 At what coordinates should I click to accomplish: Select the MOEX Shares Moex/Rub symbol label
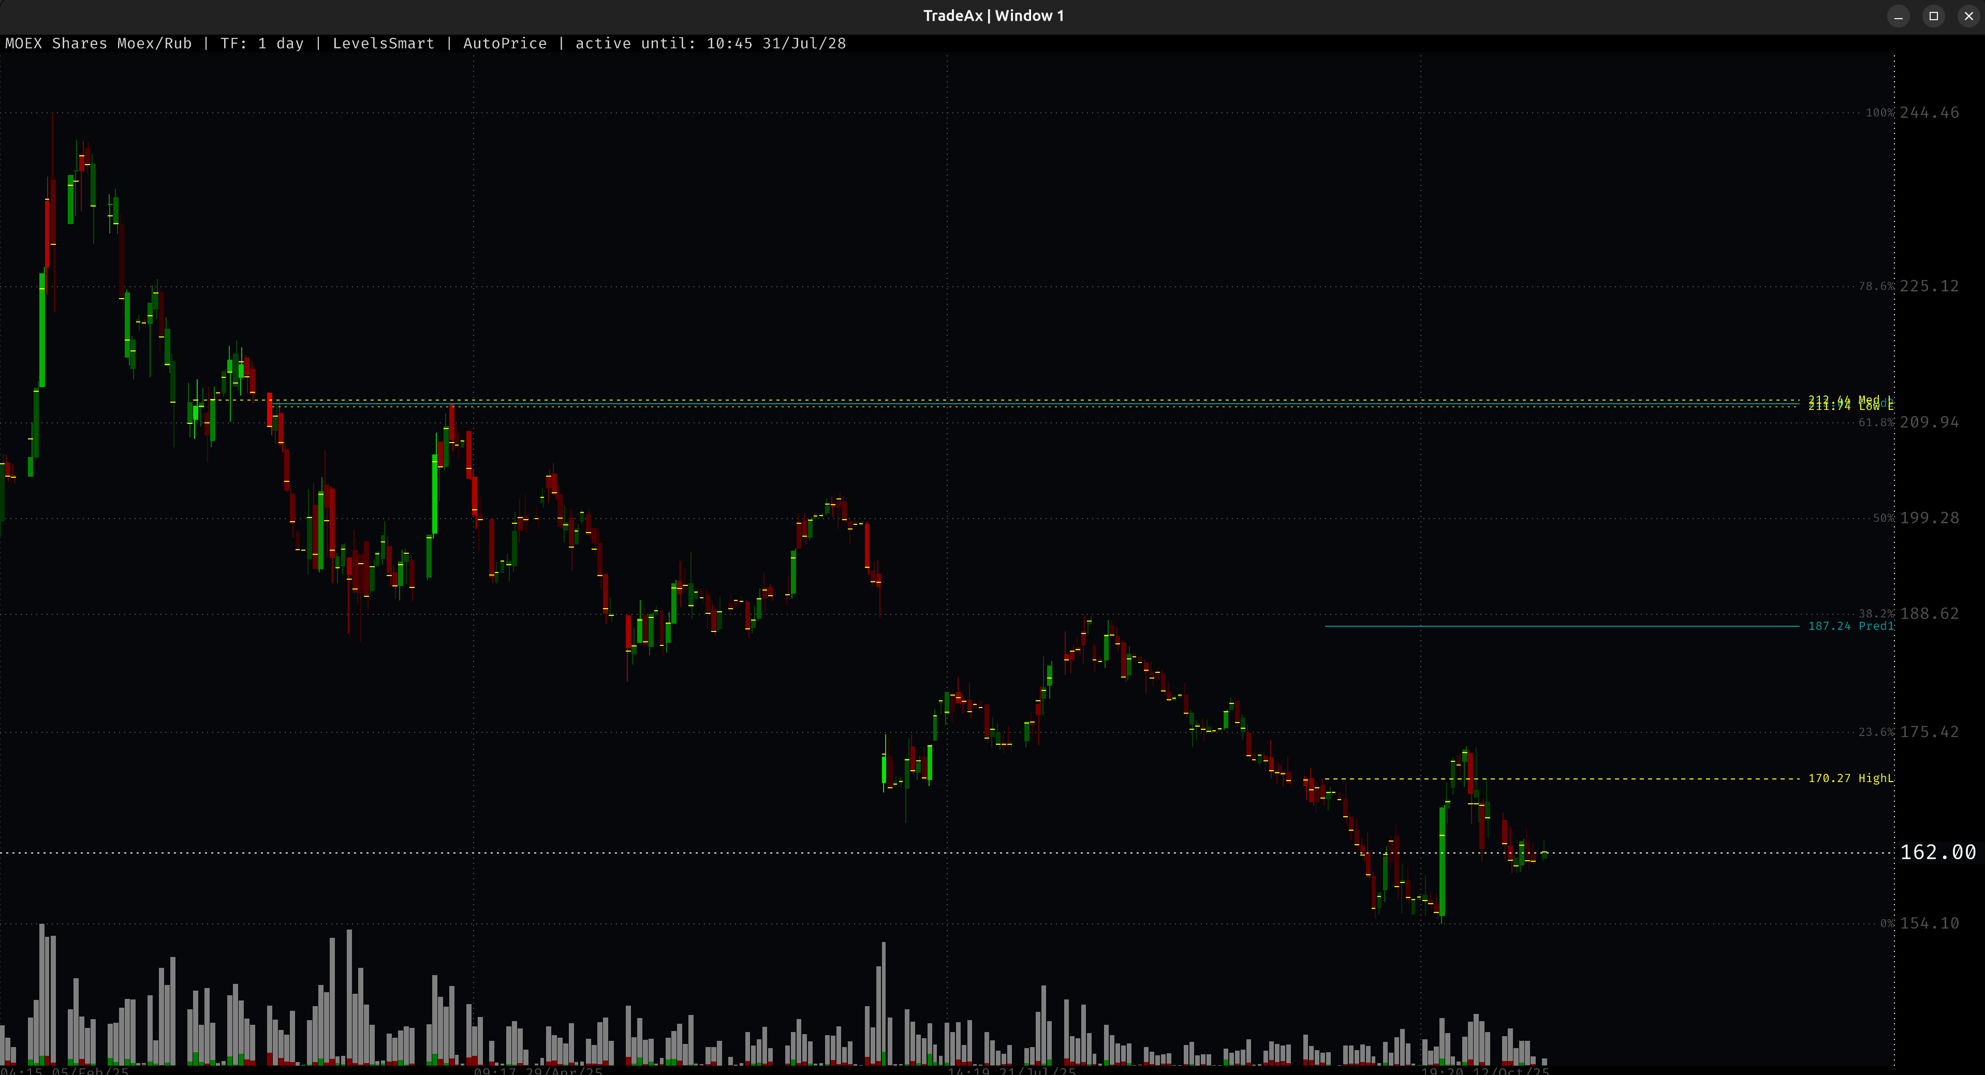pyautogui.click(x=99, y=43)
